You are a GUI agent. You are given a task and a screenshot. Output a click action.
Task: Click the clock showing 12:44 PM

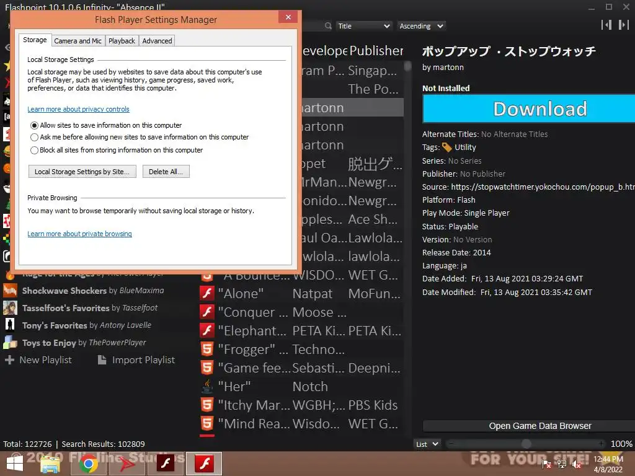pos(608,459)
